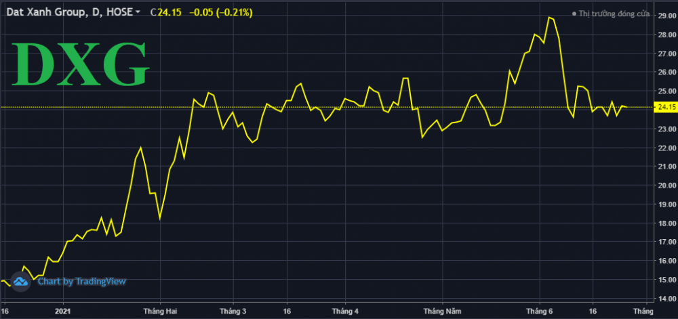Select the 20.00 price axis label
The width and height of the screenshot is (678, 319).
(x=666, y=186)
